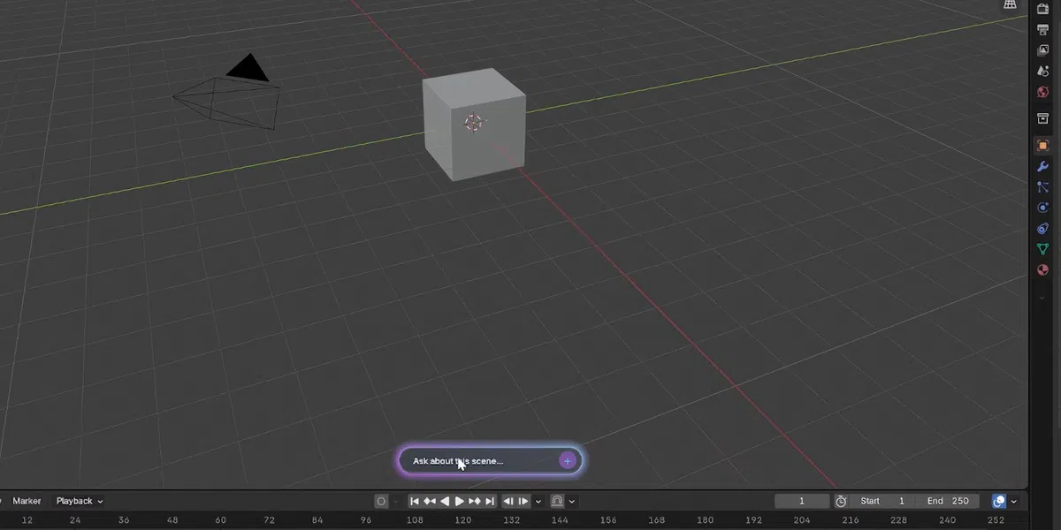The height and width of the screenshot is (530, 1061).
Task: Toggle perspective/orthographic grid view icon
Action: (x=1010, y=5)
